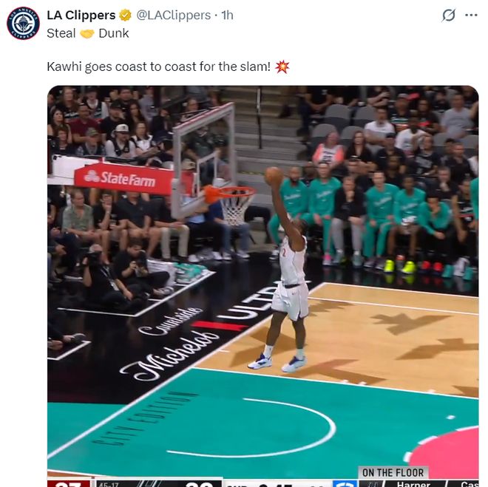Click the Harper name in the broadcast overlay
The height and width of the screenshot is (487, 488).
(x=413, y=483)
